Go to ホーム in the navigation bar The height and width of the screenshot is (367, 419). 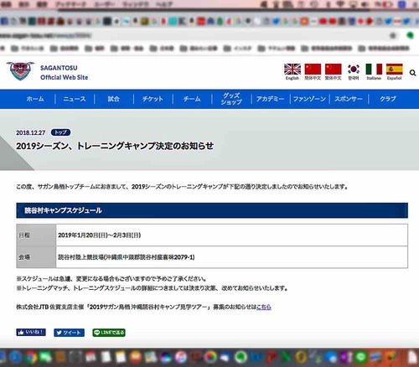click(x=35, y=99)
